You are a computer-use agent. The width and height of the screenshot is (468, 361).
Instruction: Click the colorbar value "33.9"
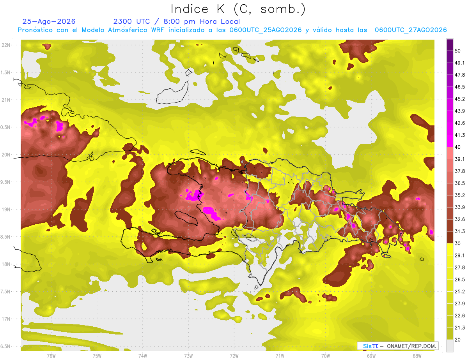click(460, 207)
